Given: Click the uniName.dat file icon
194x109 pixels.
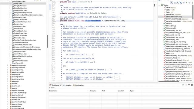Looking at the screenshot, I should [13, 63].
